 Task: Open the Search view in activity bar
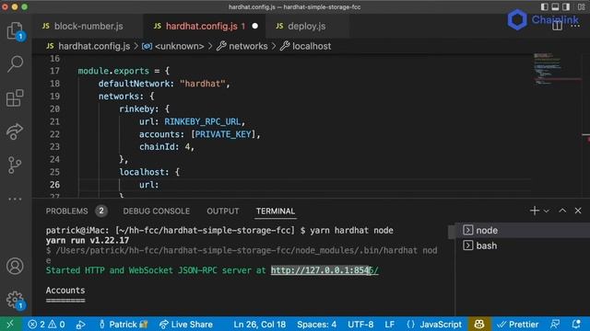pyautogui.click(x=15, y=63)
